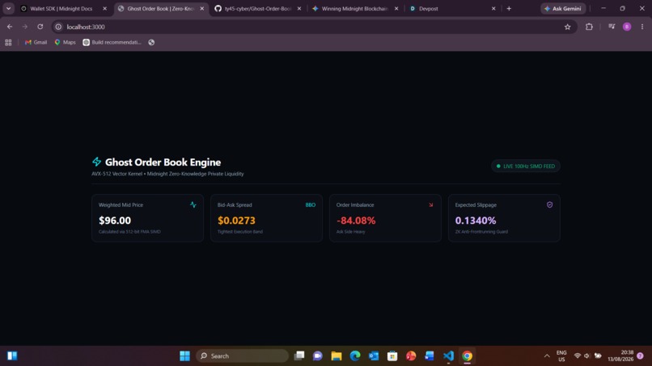Click the Ghost Order Book Engine heading

163,162
